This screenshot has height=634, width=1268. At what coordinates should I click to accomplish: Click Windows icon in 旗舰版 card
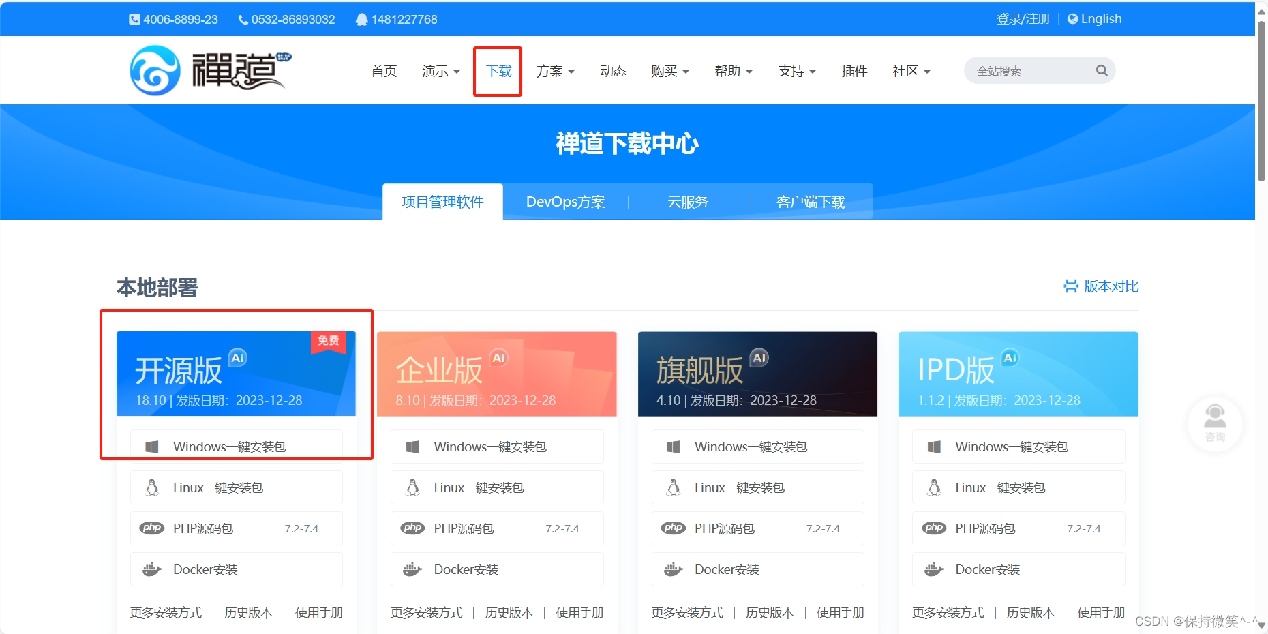(674, 447)
